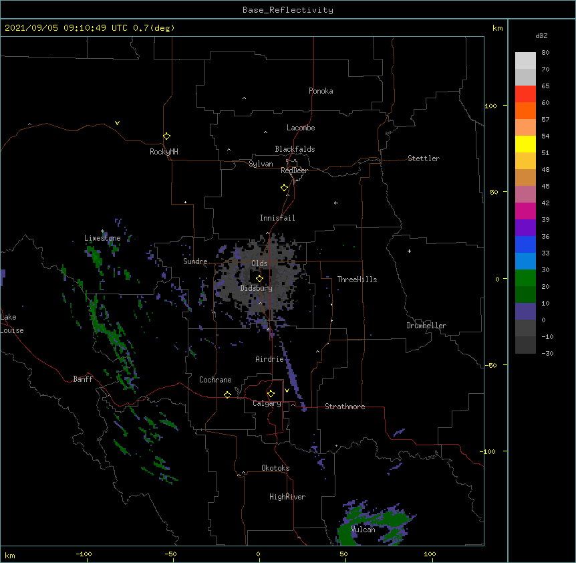
Task: Click the km unit label at bottom left
Action: 10,556
